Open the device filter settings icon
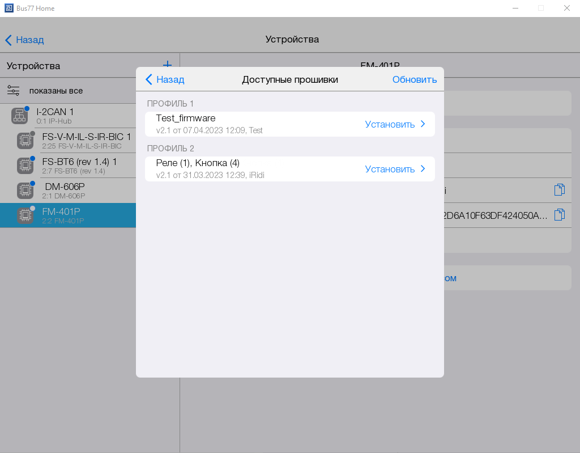The image size is (580, 453). [x=13, y=91]
